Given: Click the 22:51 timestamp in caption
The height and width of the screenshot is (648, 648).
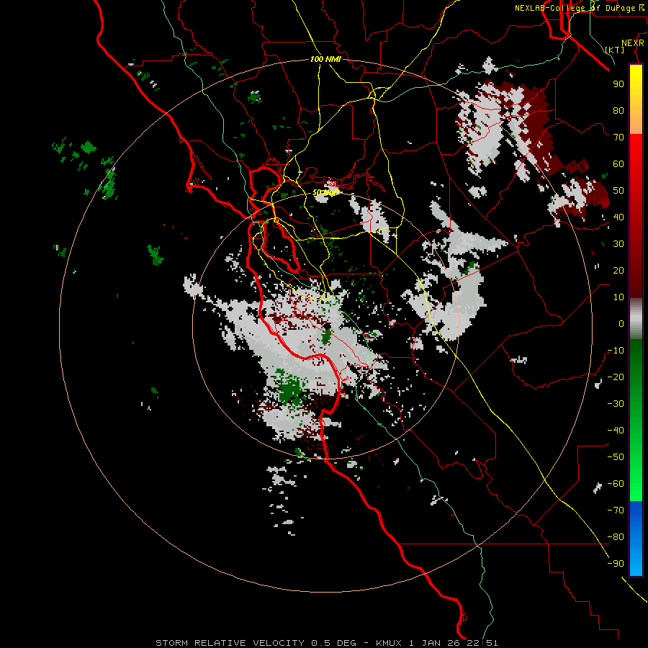Looking at the screenshot, I should coord(481,643).
